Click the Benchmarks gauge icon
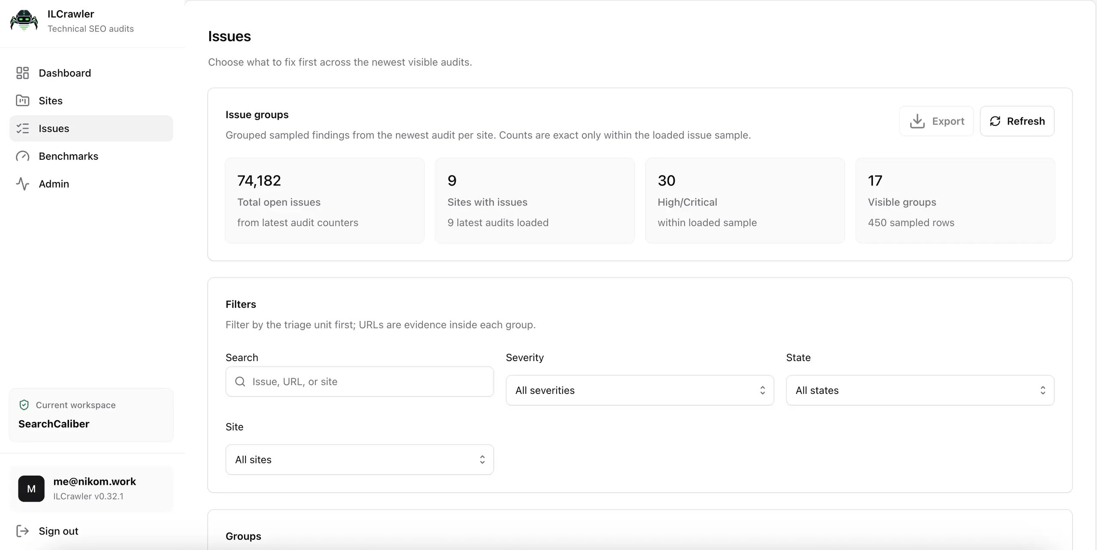 pyautogui.click(x=22, y=156)
